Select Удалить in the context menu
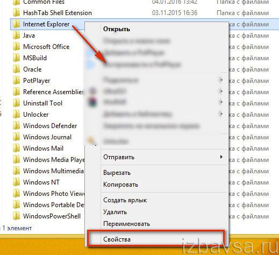 tap(115, 212)
